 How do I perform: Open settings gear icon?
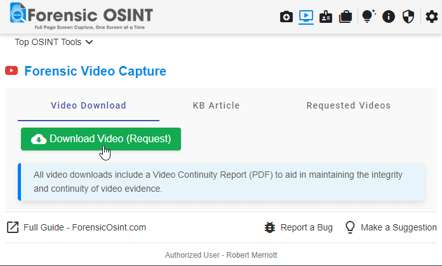click(432, 17)
